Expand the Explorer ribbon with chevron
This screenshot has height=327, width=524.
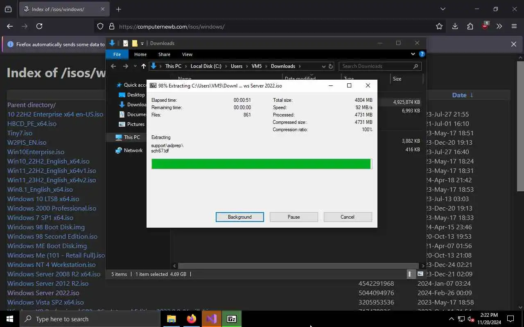tap(413, 54)
